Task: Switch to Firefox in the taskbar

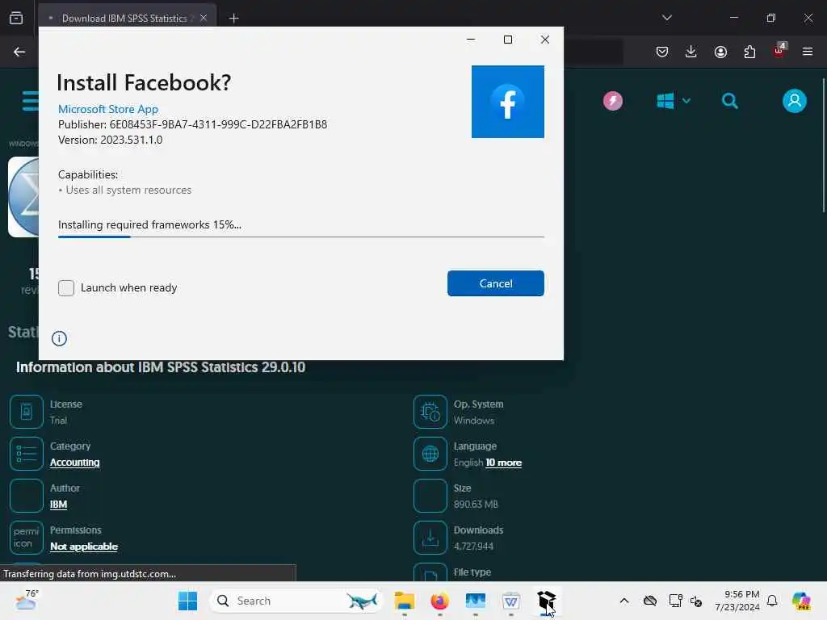Action: click(440, 601)
